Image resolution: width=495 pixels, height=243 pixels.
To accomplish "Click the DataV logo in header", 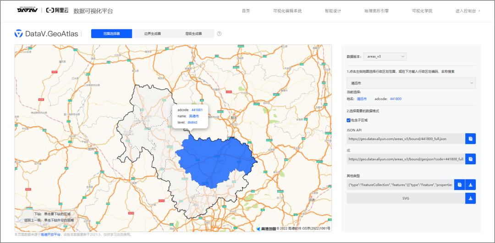I will tap(28, 11).
